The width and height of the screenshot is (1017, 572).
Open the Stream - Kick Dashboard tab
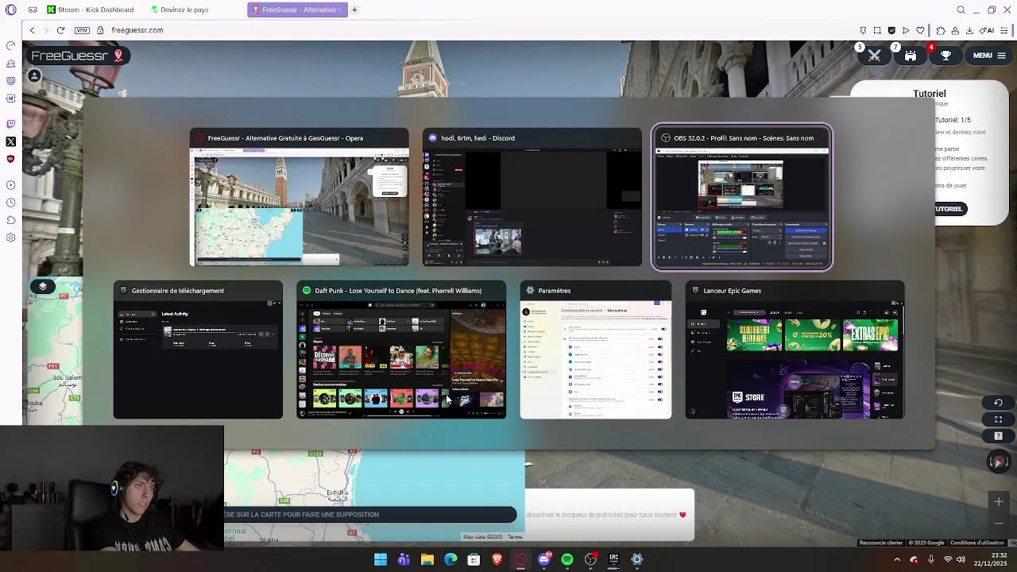(91, 10)
